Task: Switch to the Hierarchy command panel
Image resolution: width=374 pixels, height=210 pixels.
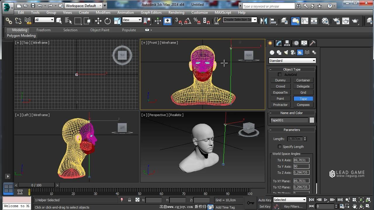Action: pos(287,43)
